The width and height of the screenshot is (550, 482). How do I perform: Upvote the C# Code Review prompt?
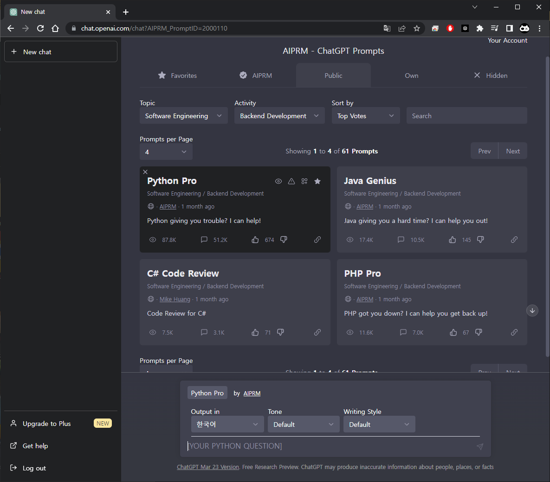coord(255,332)
